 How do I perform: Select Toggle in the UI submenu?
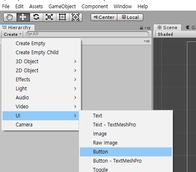point(126,169)
